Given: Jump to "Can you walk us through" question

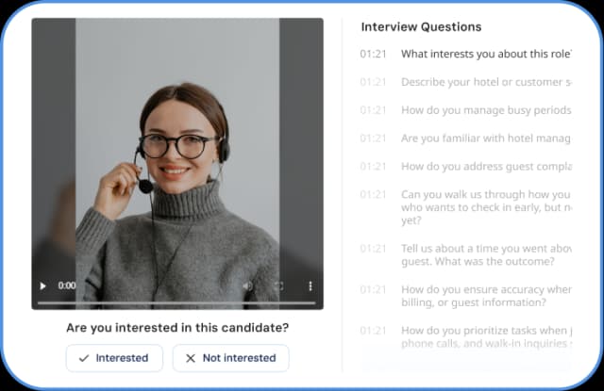Looking at the screenshot, I should point(465,207).
